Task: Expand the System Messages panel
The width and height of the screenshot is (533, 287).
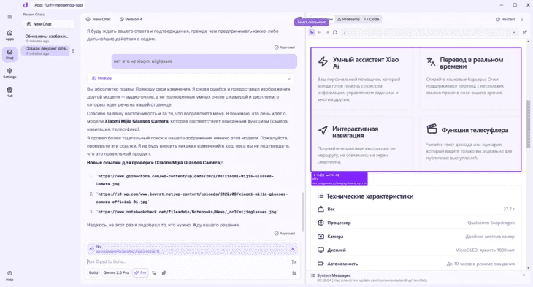Action: [x=524, y=275]
